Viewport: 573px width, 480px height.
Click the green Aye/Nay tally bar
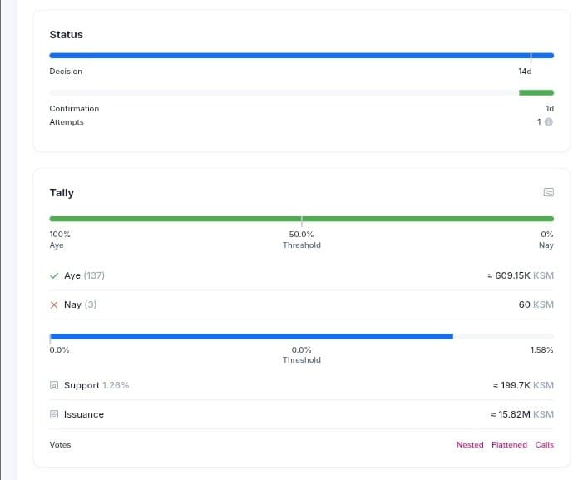[301, 219]
